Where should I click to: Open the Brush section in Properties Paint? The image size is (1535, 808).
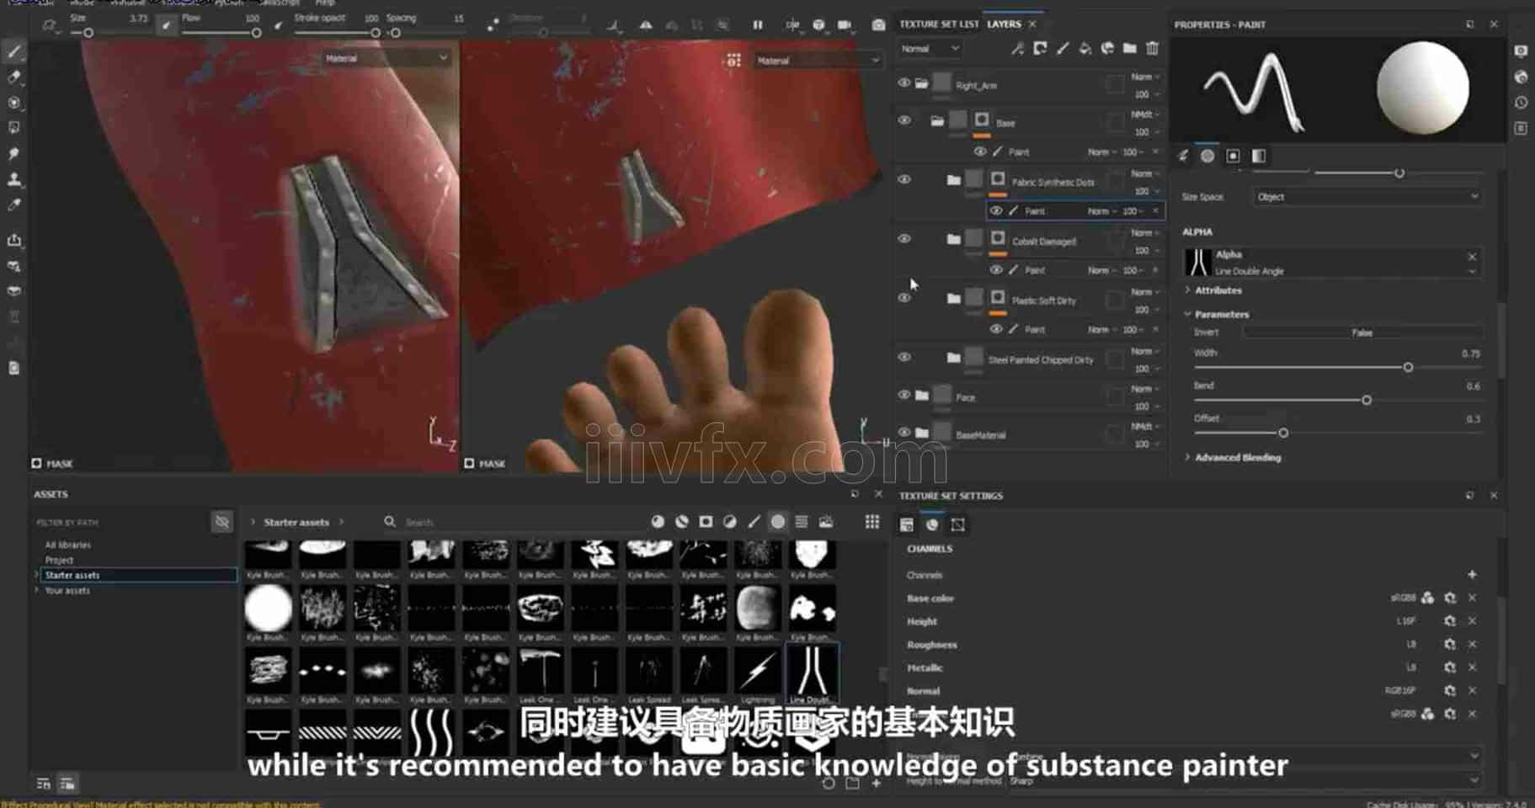tap(1183, 156)
